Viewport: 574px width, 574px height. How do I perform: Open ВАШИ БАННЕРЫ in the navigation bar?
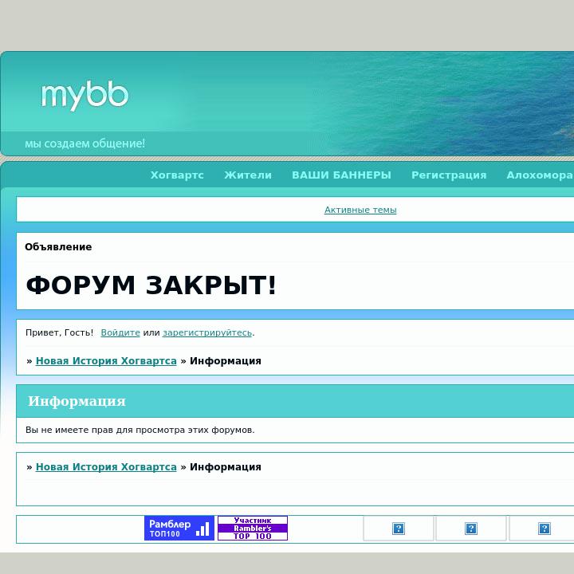tap(341, 175)
